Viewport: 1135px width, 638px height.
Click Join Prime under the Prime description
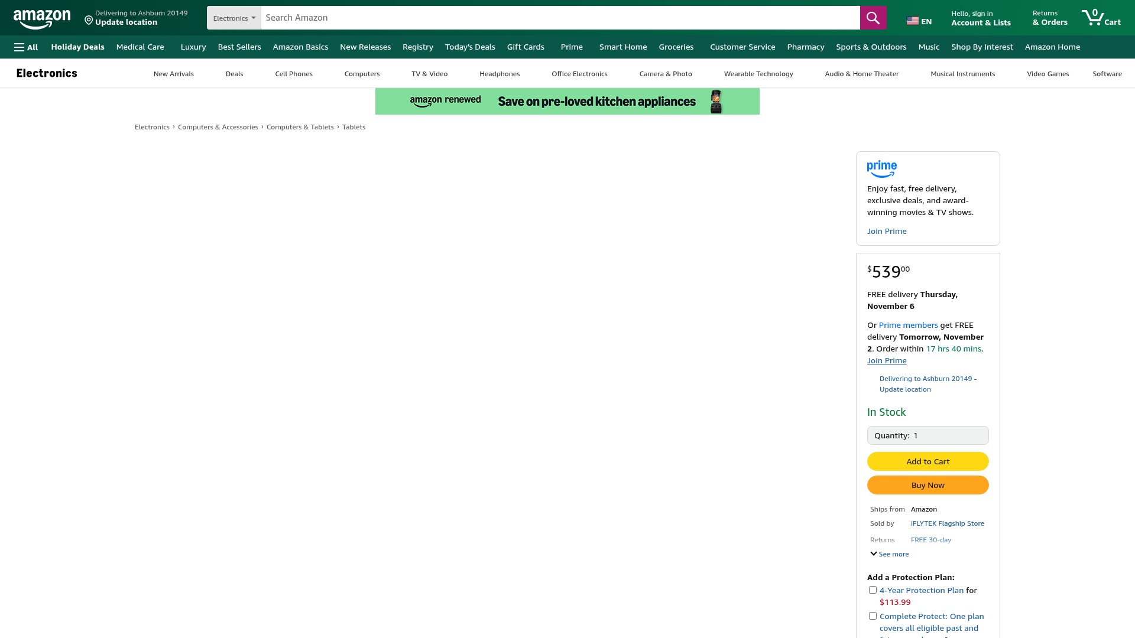point(887,232)
